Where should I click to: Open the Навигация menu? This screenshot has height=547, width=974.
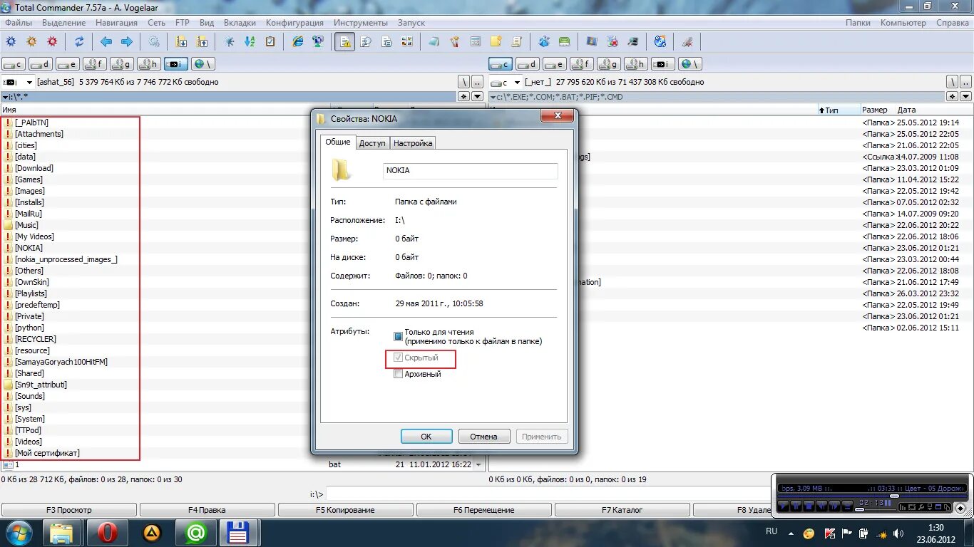coord(116,23)
